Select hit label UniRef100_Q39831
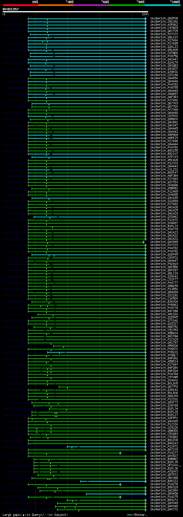The width and height of the screenshot is (183, 517). click(x=164, y=72)
